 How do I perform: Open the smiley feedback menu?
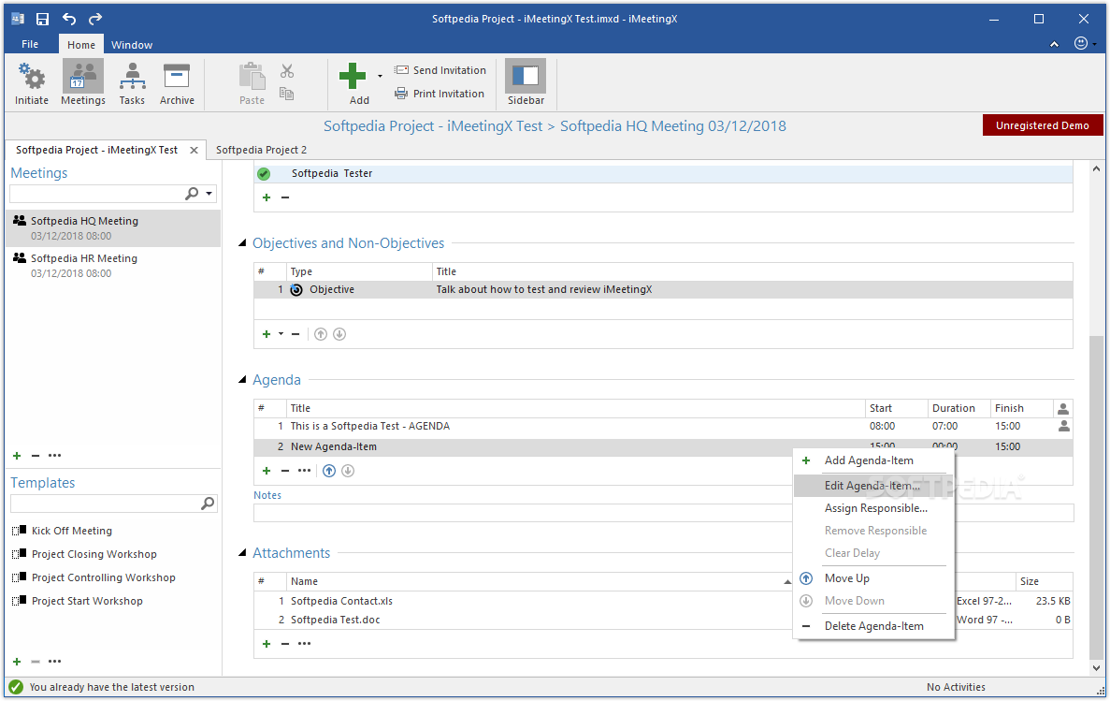(1085, 43)
